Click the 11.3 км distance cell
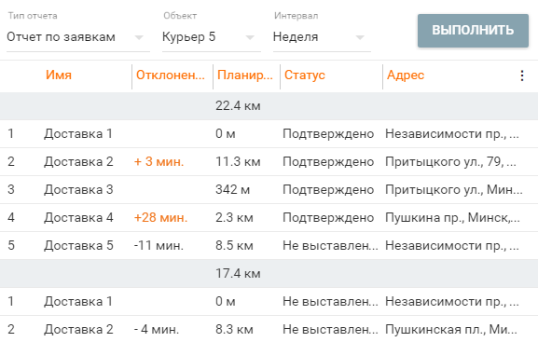Viewport: 538px width, 342px height. (x=238, y=161)
